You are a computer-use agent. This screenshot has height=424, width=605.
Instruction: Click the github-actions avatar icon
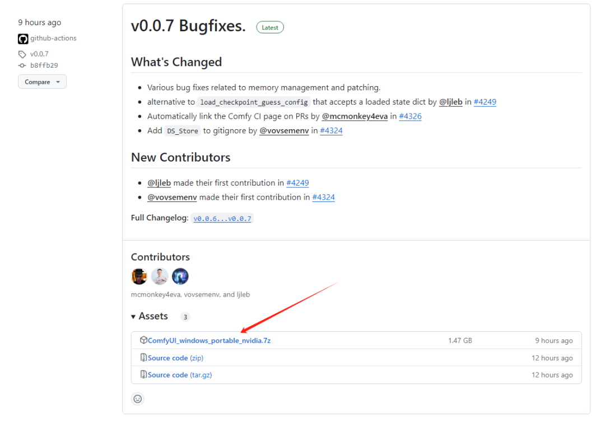point(23,39)
